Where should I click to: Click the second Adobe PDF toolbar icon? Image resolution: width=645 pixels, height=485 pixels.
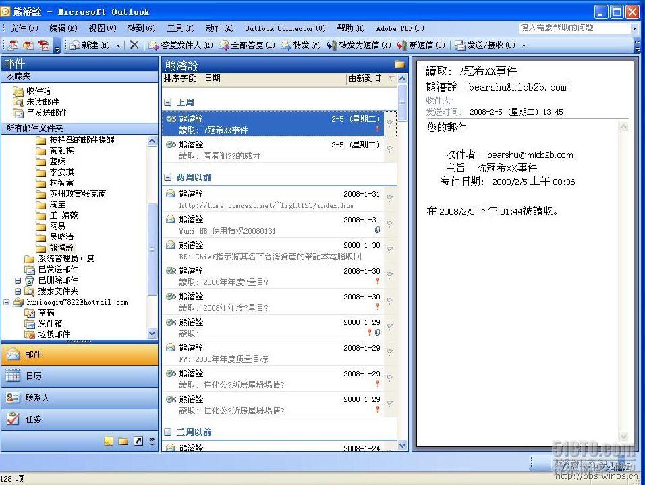click(28, 45)
